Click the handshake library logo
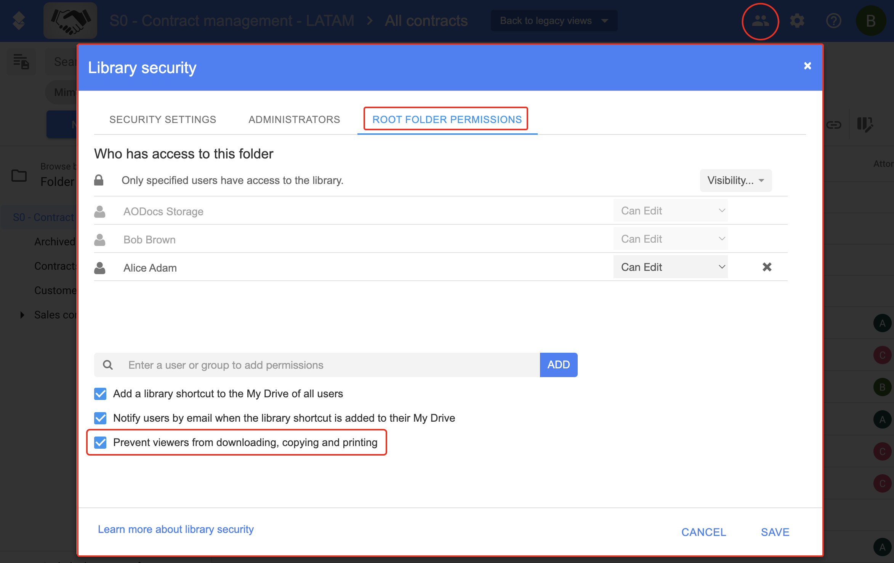The width and height of the screenshot is (894, 563). (x=70, y=21)
